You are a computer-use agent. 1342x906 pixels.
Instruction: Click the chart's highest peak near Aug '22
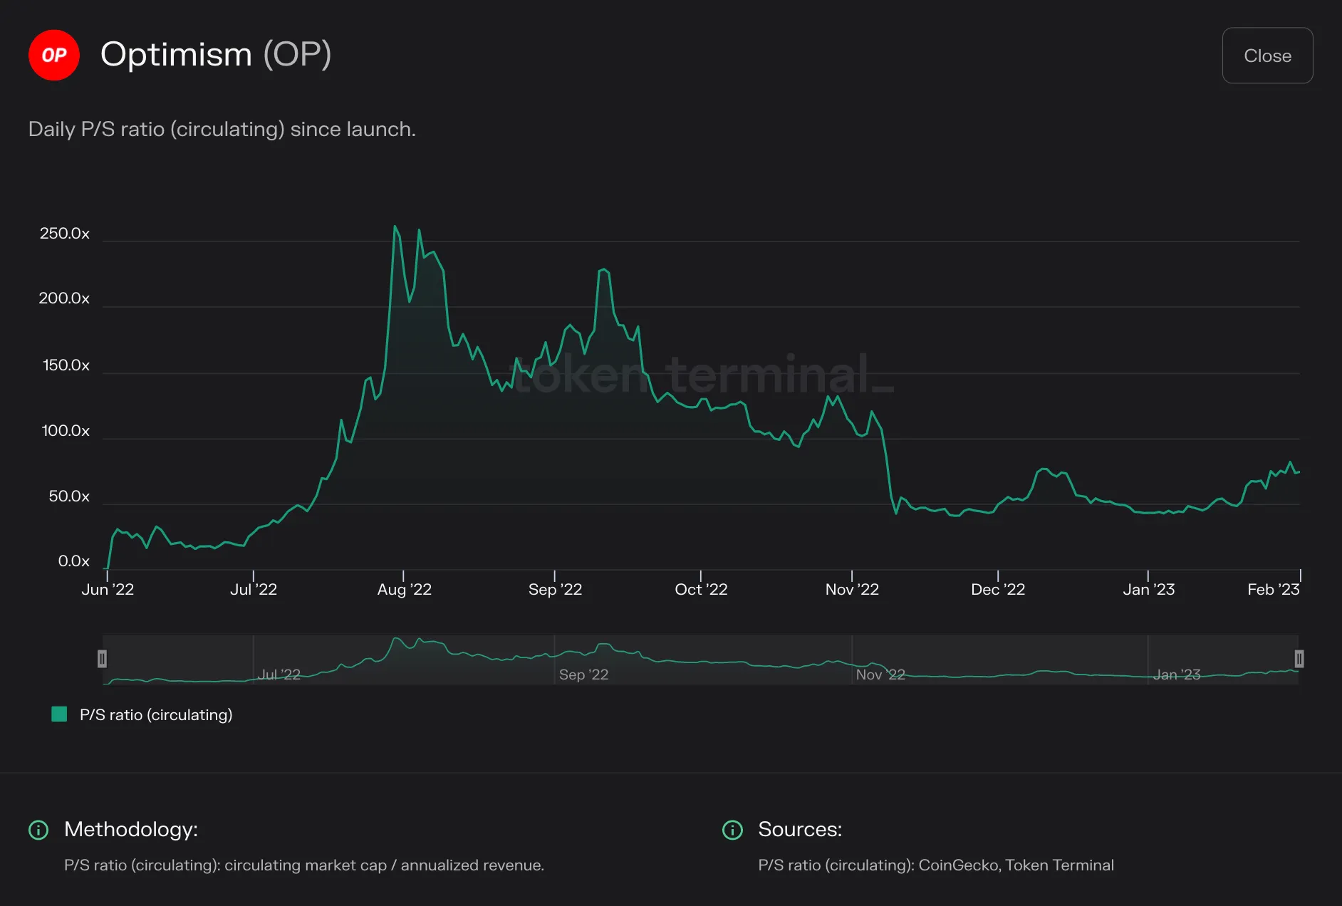(x=395, y=226)
